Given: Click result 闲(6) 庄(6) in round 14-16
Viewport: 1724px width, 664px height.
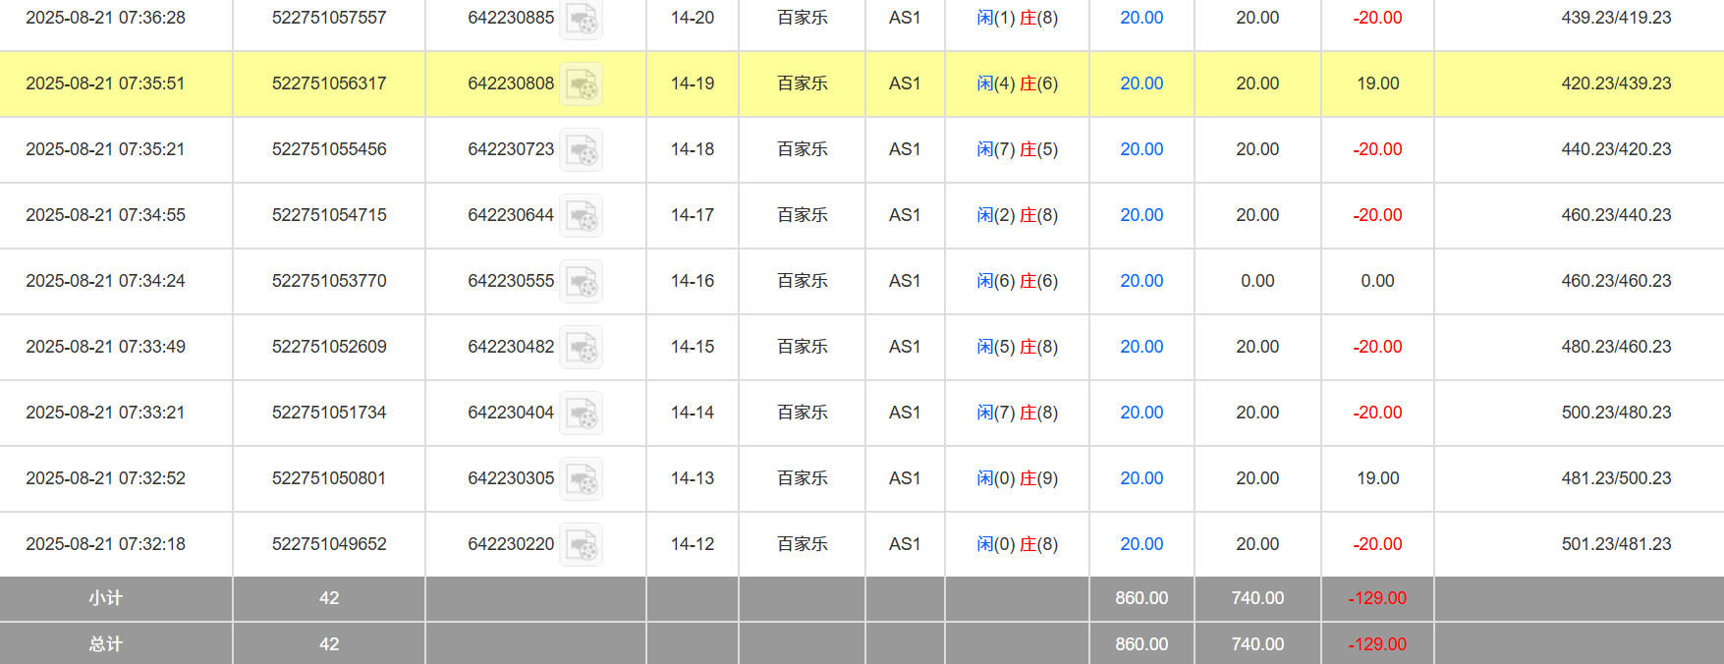Looking at the screenshot, I should point(1017,281).
